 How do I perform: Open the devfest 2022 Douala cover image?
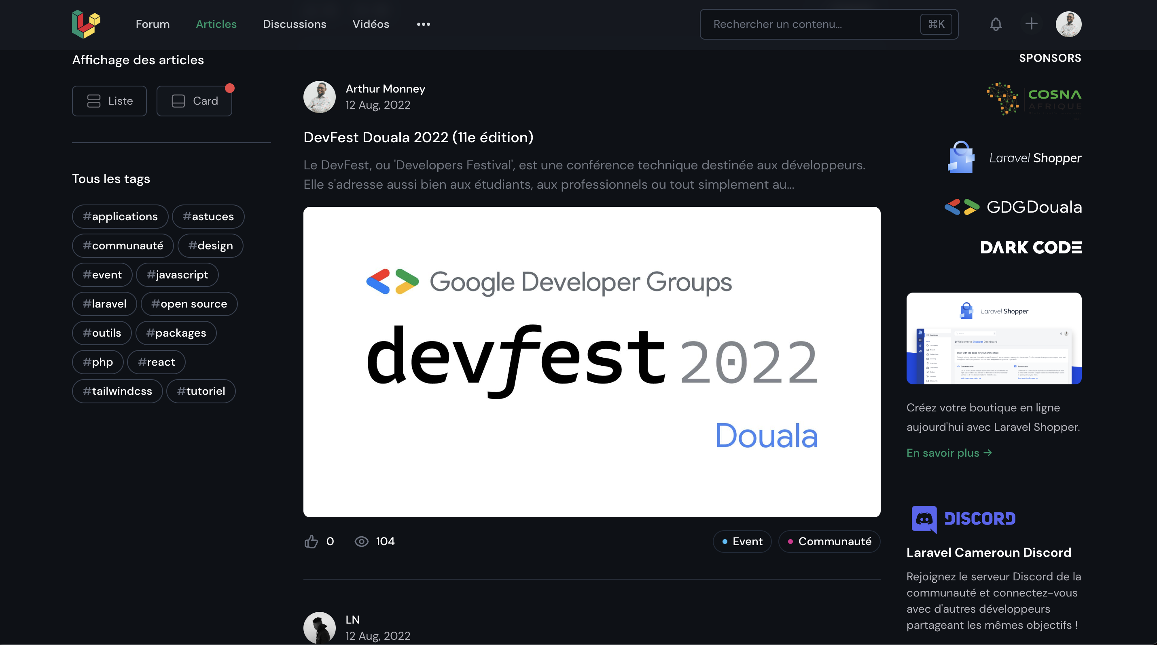coord(591,362)
